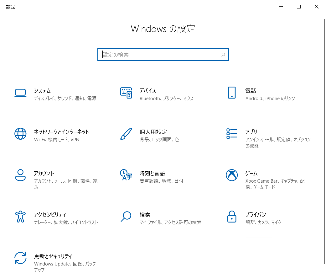The image size is (326, 279).
Task: Click 'アンインストール、既定値、オプションの機能' description
Action: tap(278, 142)
